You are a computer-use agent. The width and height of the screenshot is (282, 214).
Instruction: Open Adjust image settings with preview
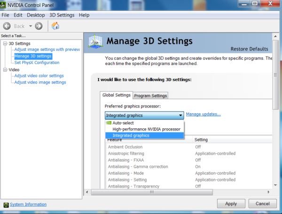tap(47, 49)
